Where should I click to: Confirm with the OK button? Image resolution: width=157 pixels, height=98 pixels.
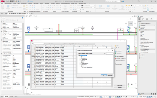(x=104, y=75)
